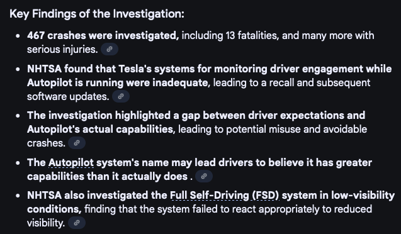Click the underlined "Autopilot" term
Image resolution: width=401 pixels, height=234 pixels.
pos(71,163)
